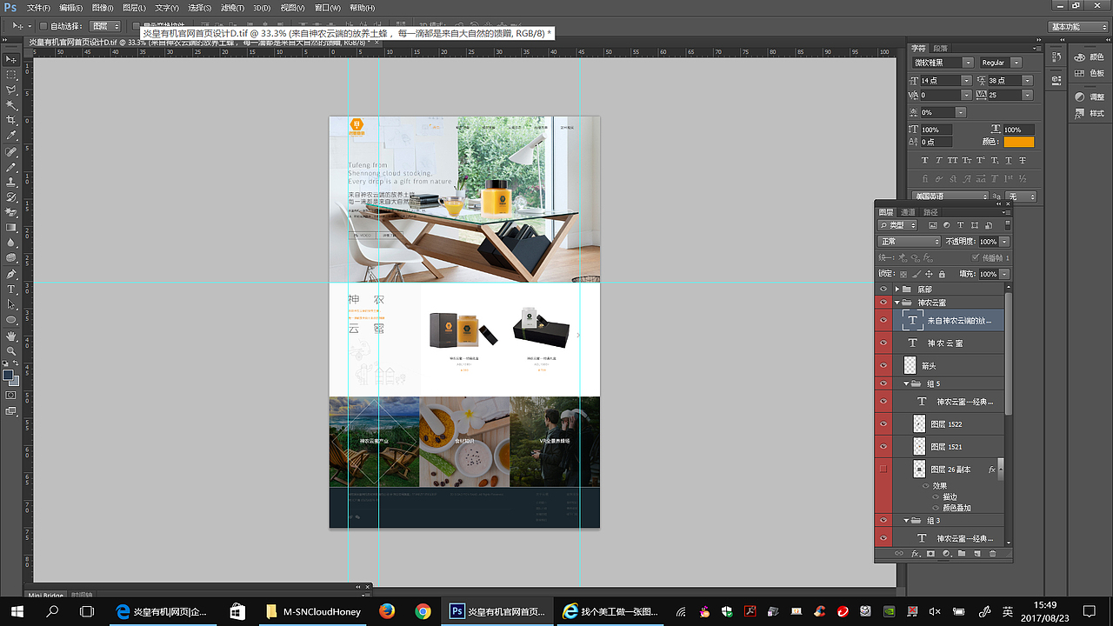Viewport: 1113px width, 626px height.
Task: Select the Rectangular Marquee tool
Action: click(11, 75)
